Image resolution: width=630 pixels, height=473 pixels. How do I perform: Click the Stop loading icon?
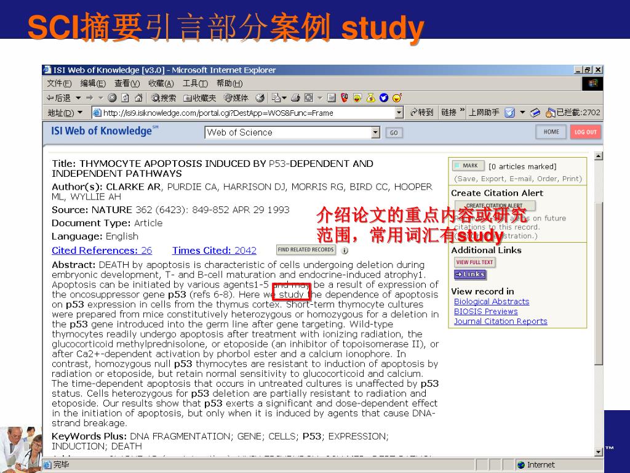coord(112,98)
